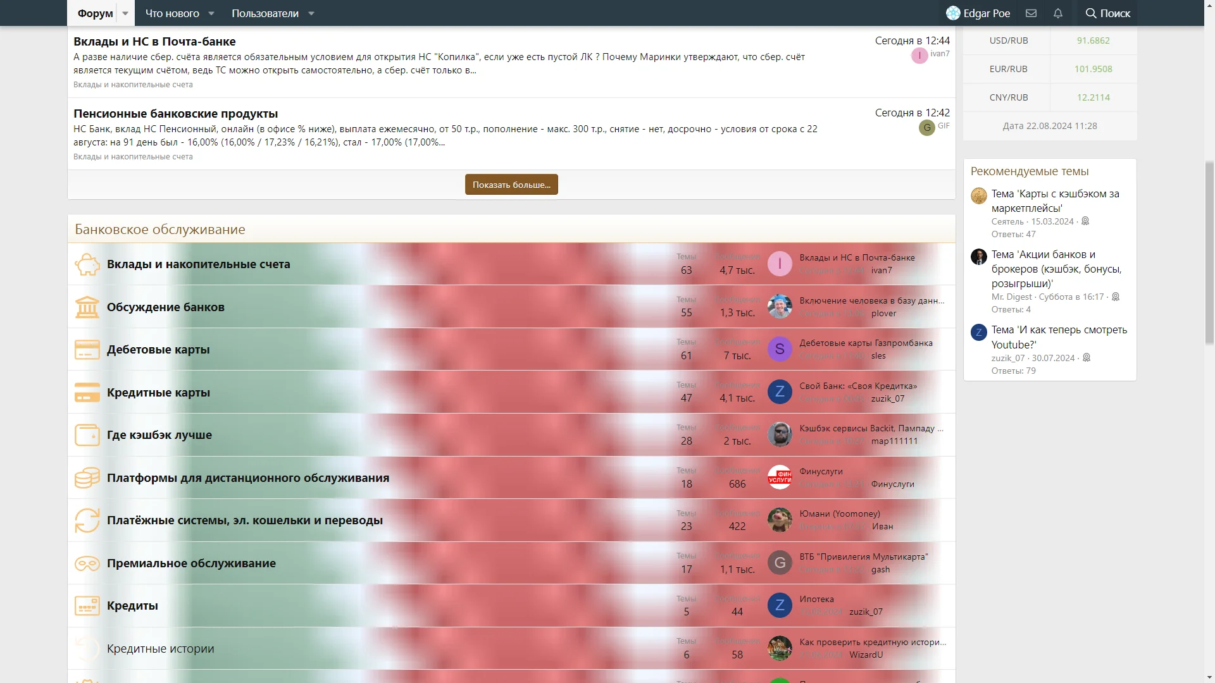
Task: Click the page vertical scrollbar thumb
Action: coord(1209,253)
